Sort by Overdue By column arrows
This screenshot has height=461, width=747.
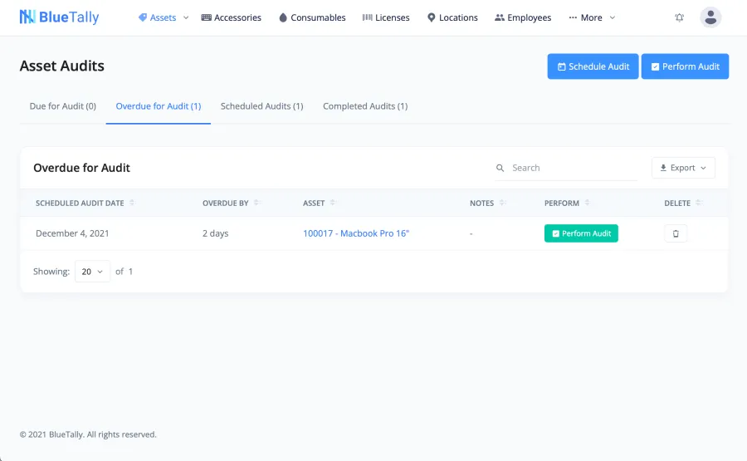click(256, 203)
